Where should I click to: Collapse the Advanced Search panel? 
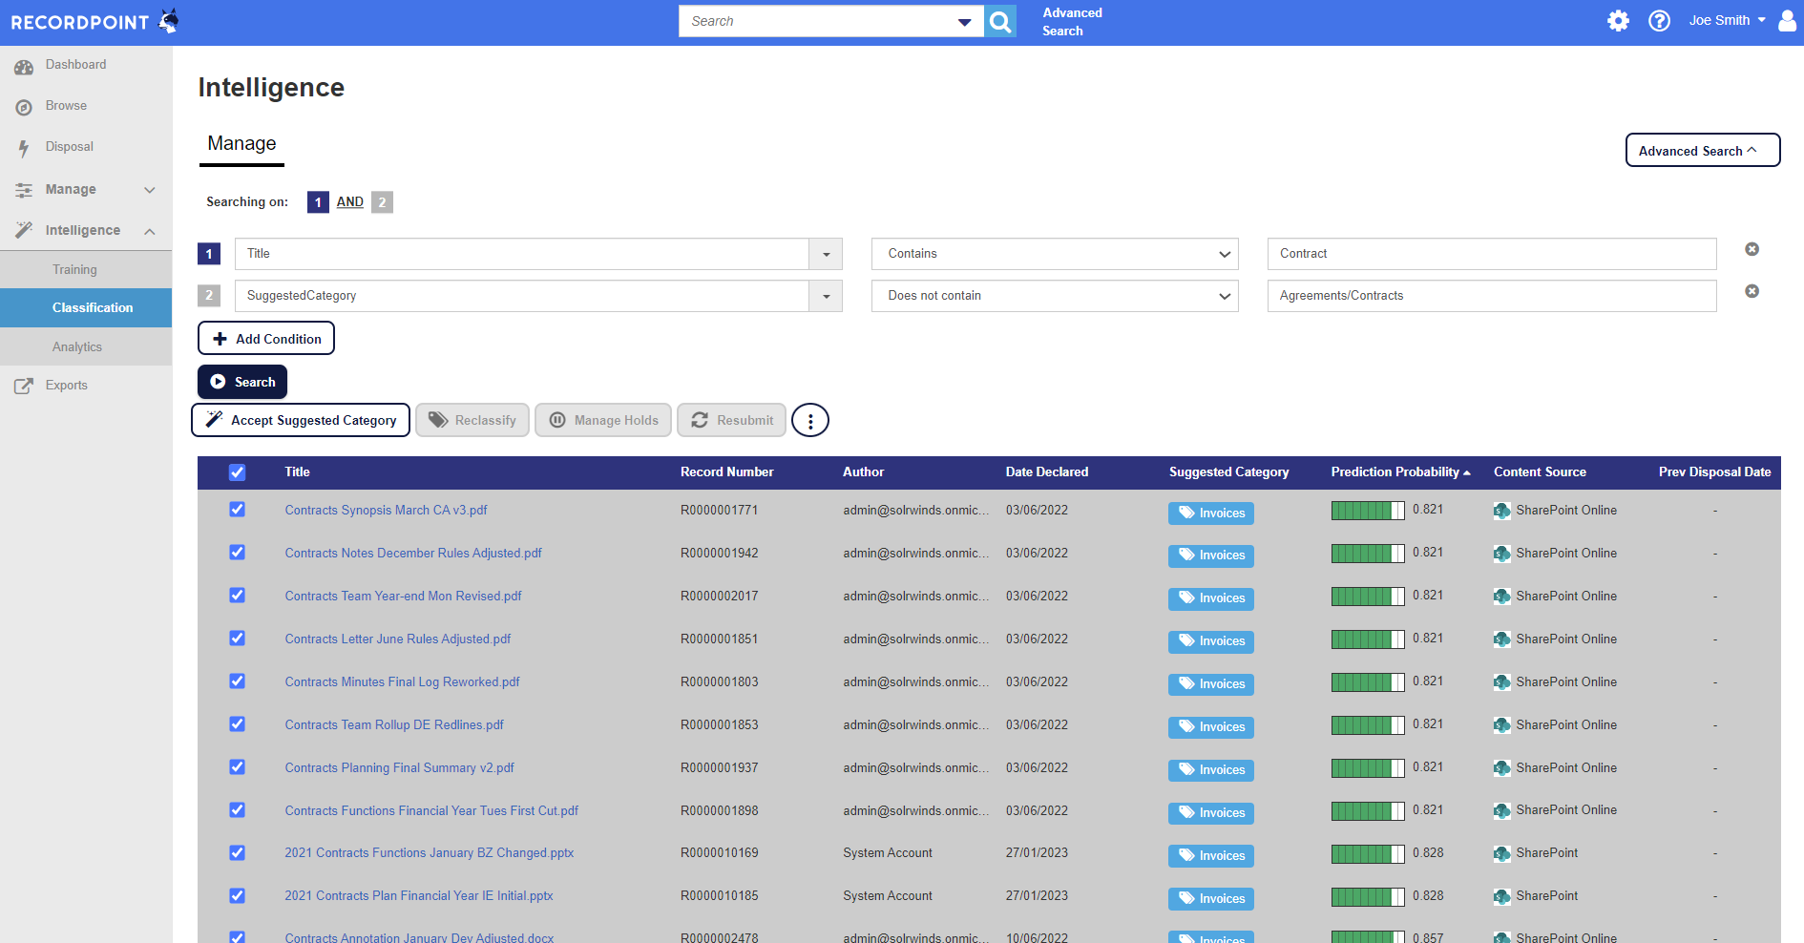click(x=1703, y=150)
